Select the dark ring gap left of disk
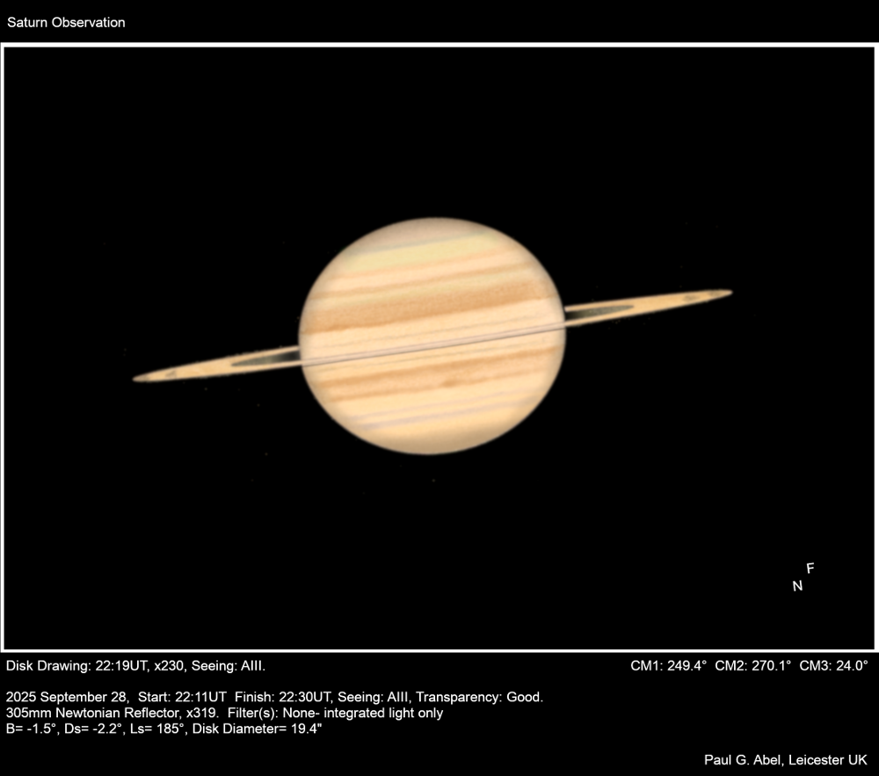Viewport: 879px width, 776px height. pos(266,358)
